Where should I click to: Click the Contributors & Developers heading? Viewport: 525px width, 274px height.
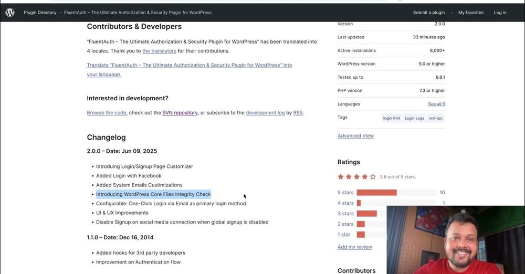click(x=134, y=26)
